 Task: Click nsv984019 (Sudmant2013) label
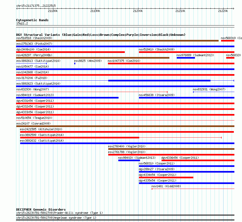[x=35, y=95]
